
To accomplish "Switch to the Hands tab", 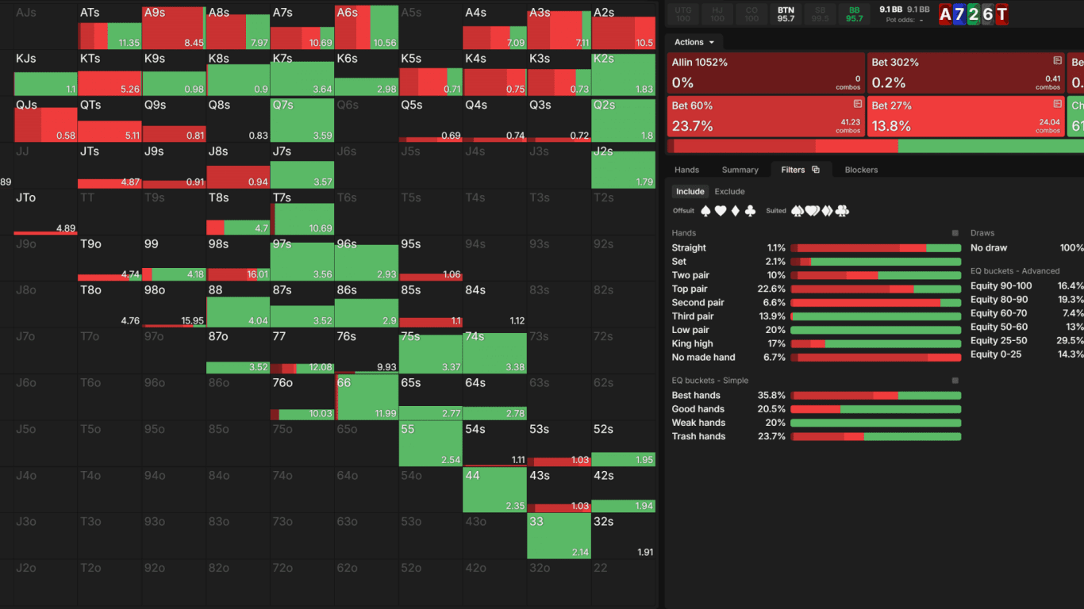I will 686,170.
